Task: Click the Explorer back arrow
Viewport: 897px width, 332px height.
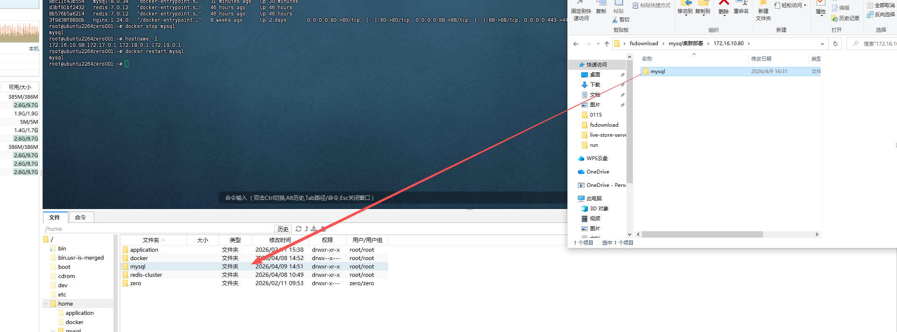Action: (576, 43)
